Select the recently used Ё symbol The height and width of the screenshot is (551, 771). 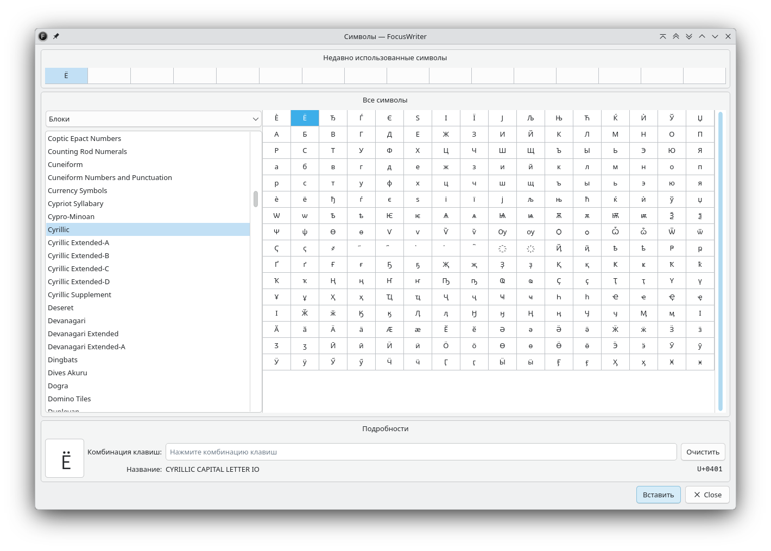pos(66,75)
